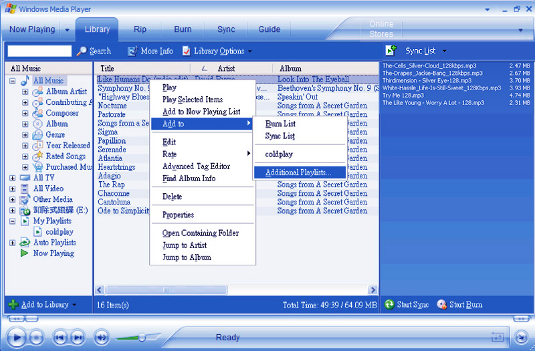The height and width of the screenshot is (351, 535).
Task: Click the Other Media icon
Action: click(x=25, y=199)
